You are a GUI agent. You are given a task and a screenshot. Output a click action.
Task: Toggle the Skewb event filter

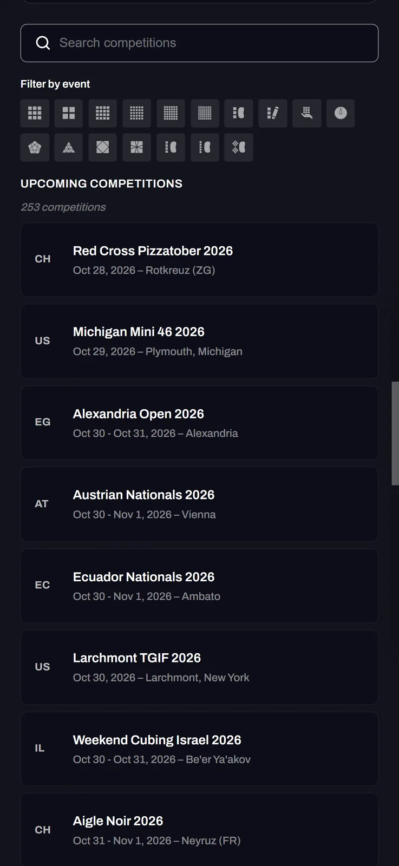pos(103,147)
